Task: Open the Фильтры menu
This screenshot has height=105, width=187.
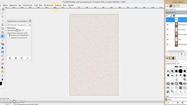Action: point(58,5)
